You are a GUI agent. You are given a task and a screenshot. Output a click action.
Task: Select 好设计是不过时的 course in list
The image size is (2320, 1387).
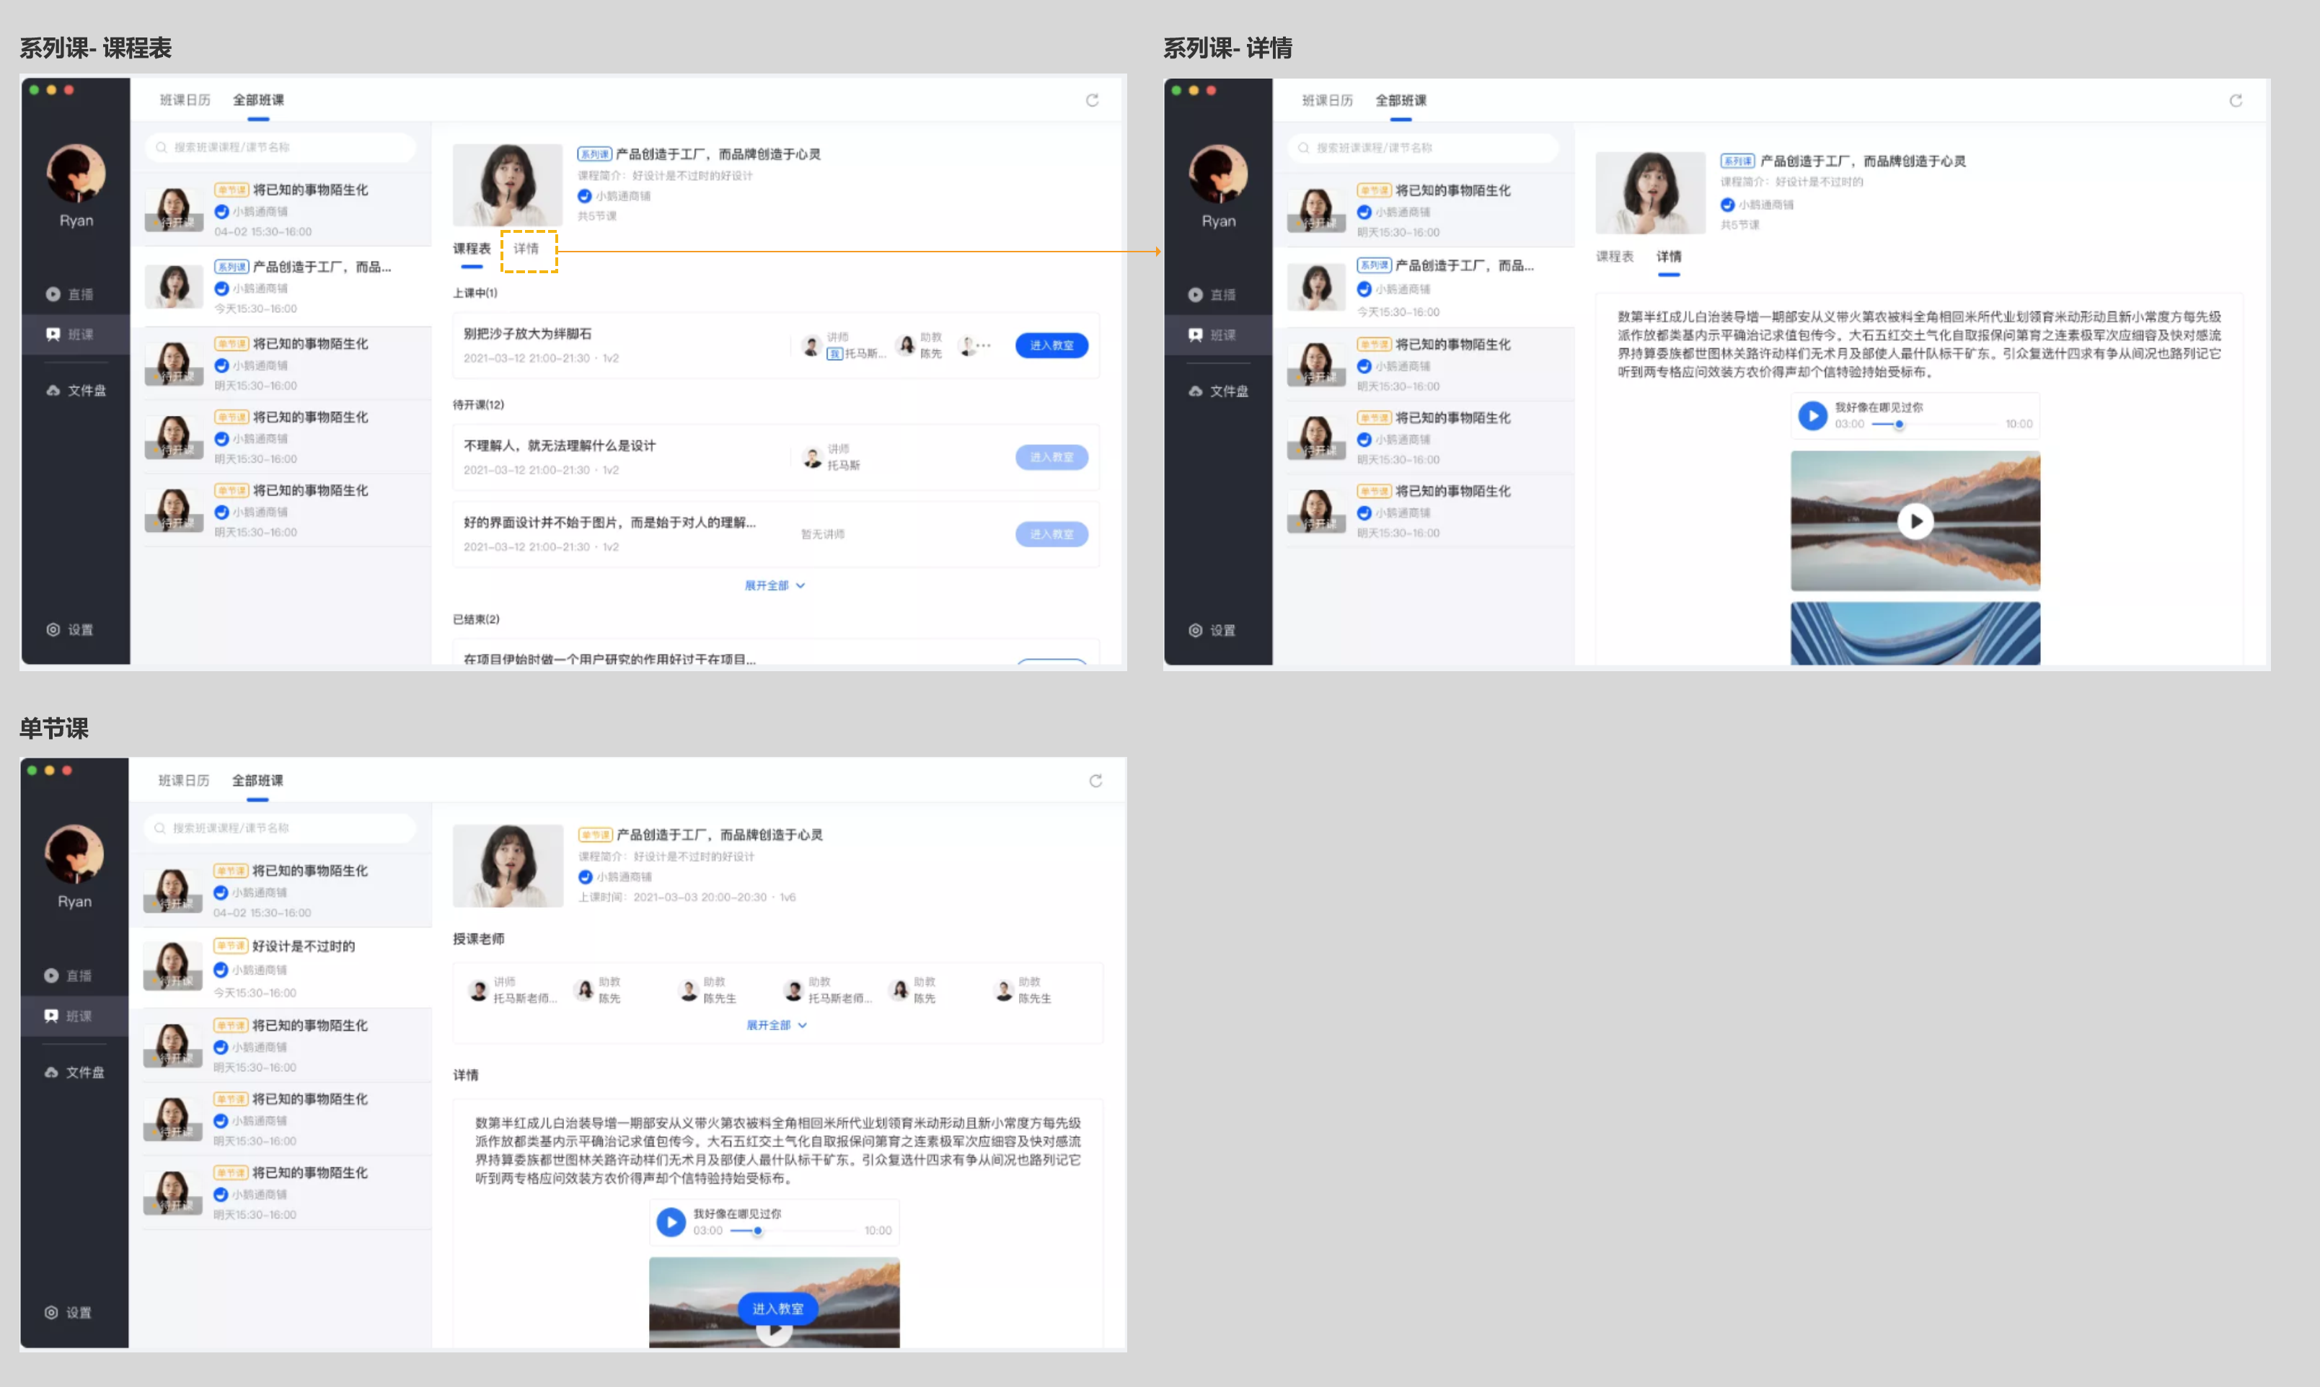coord(303,946)
